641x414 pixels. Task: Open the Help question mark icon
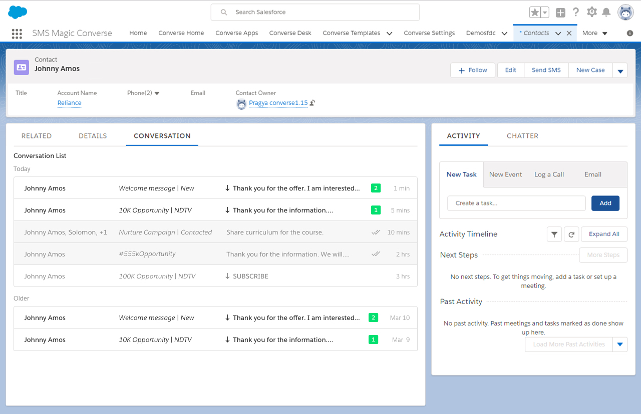576,12
